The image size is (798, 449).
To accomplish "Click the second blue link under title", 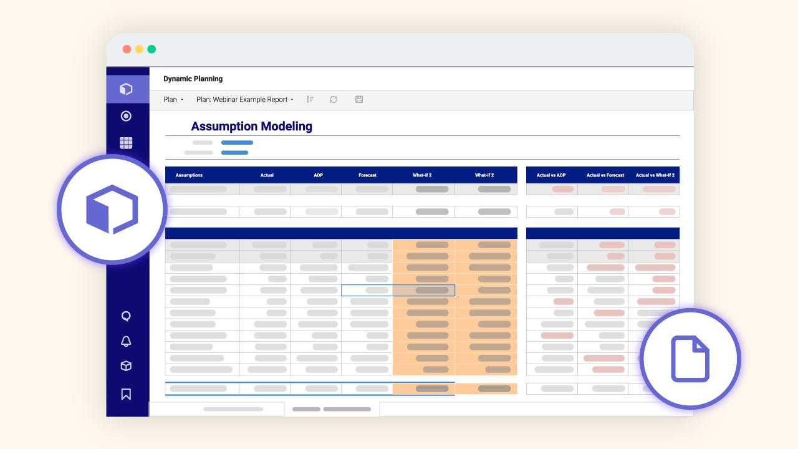I will [234, 153].
